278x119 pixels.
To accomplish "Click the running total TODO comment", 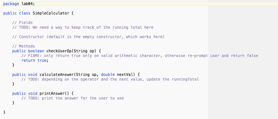I will click(83, 27).
